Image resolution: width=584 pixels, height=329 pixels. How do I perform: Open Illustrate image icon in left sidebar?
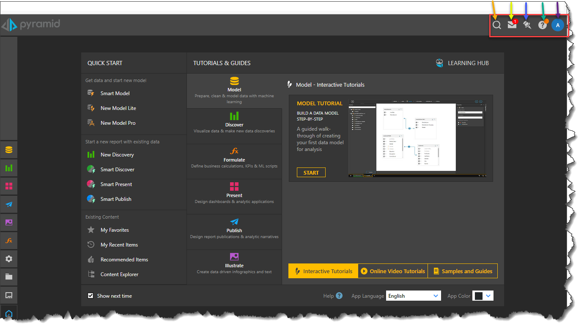click(9, 222)
